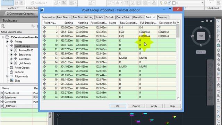The image size is (222, 125).
Task: Select the Point Groups tree node
Action: [22, 46]
